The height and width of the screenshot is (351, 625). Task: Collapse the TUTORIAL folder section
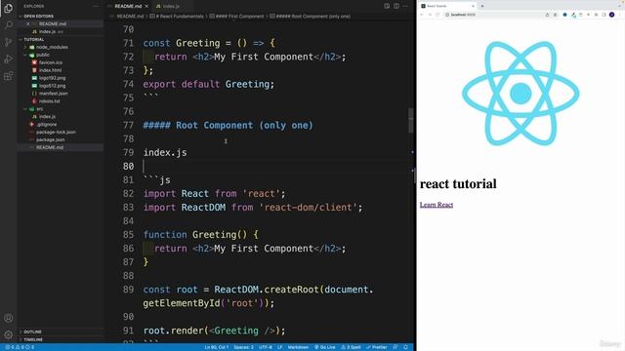34,39
